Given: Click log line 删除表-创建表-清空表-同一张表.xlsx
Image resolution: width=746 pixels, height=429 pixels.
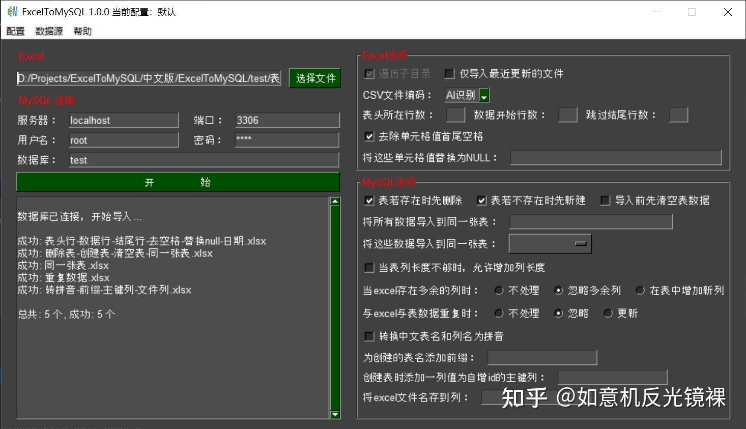Looking at the screenshot, I should tap(115, 253).
